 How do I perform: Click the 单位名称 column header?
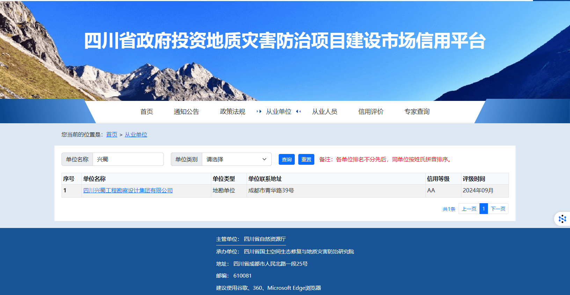click(x=94, y=179)
